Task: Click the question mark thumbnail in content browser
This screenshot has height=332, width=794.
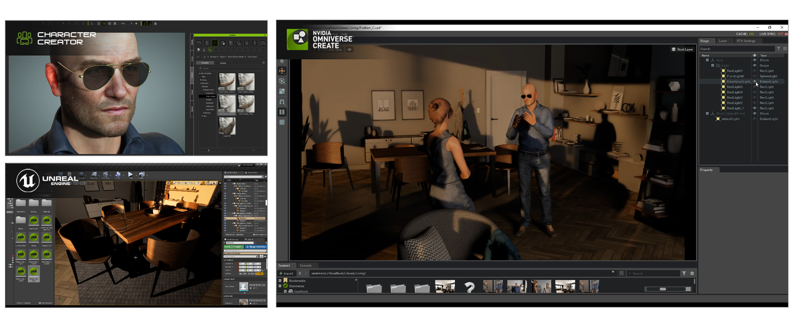Action: 469,287
